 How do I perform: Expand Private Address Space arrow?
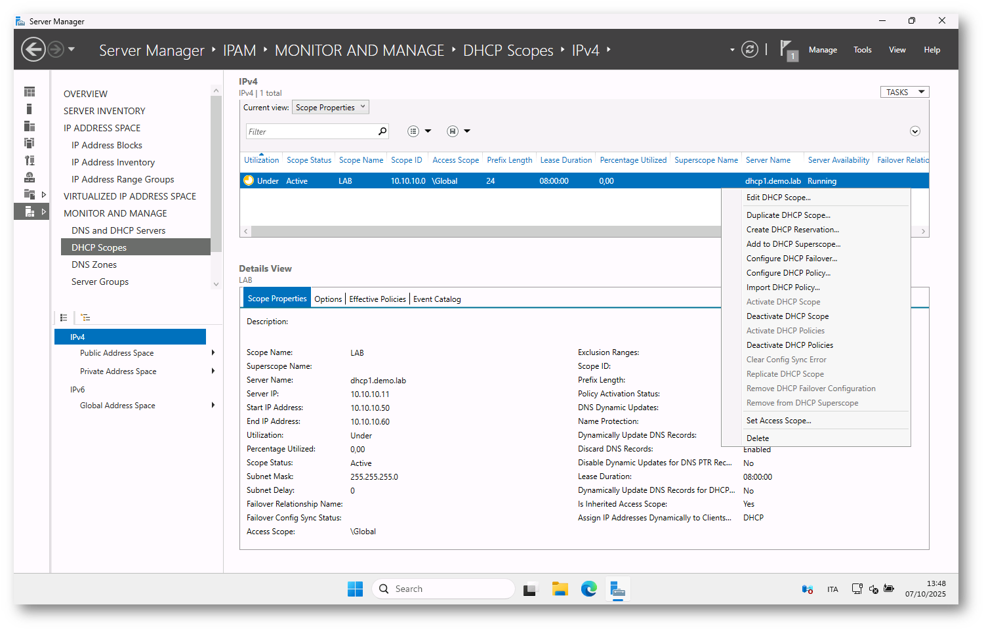coord(213,371)
